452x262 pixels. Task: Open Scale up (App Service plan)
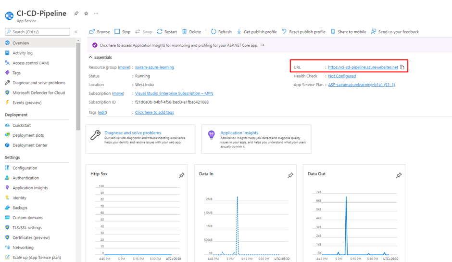click(x=38, y=257)
